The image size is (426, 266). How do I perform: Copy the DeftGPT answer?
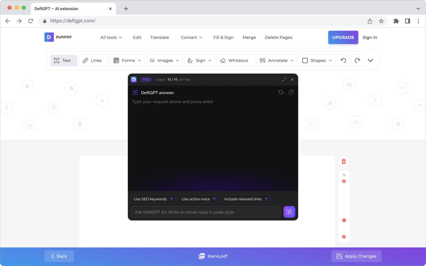point(291,92)
